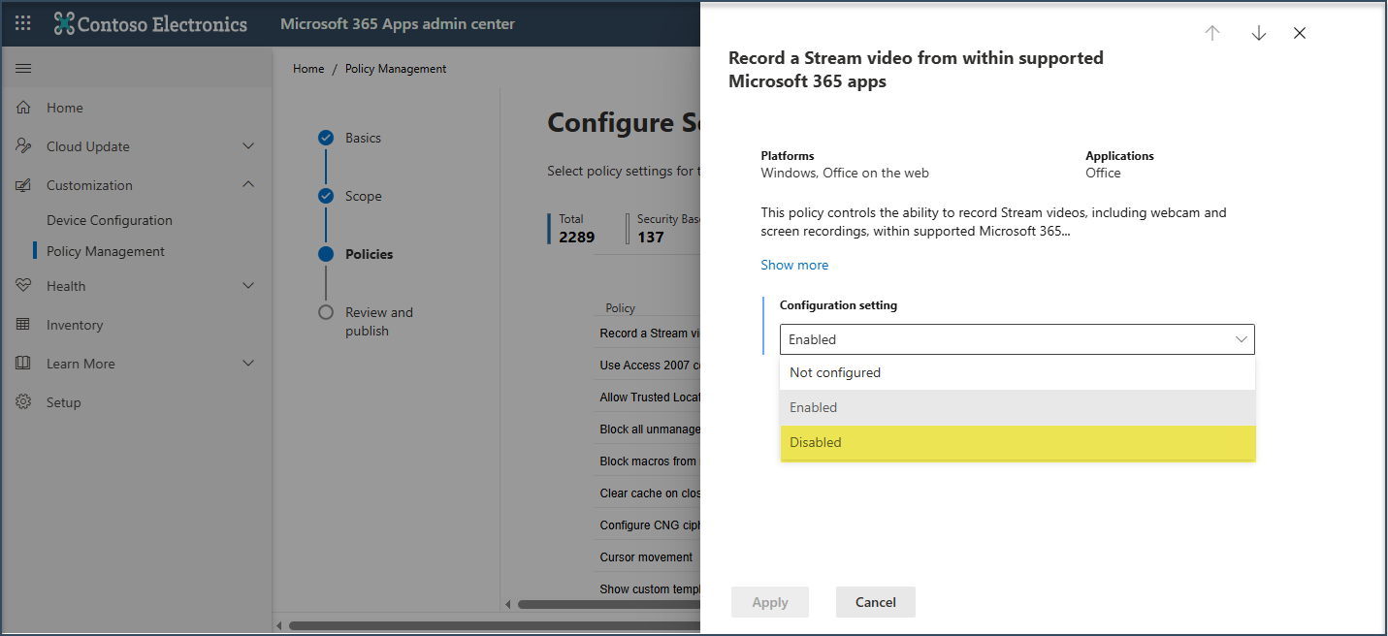Image resolution: width=1388 pixels, height=636 pixels.
Task: Collapse navigation with the hamburger icon
Action: click(x=23, y=69)
